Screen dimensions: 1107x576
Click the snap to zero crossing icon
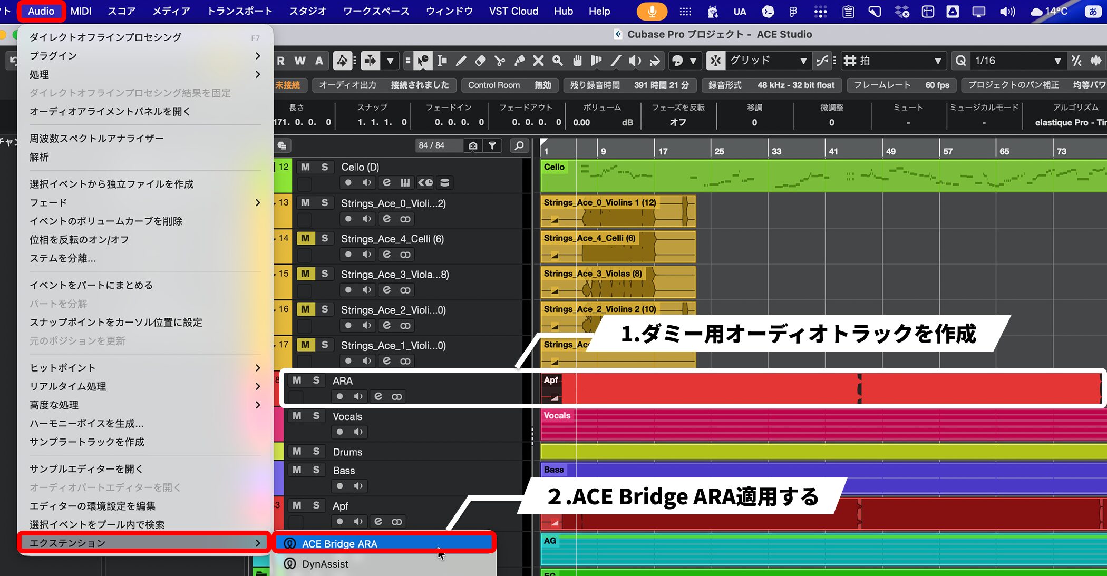coord(821,61)
